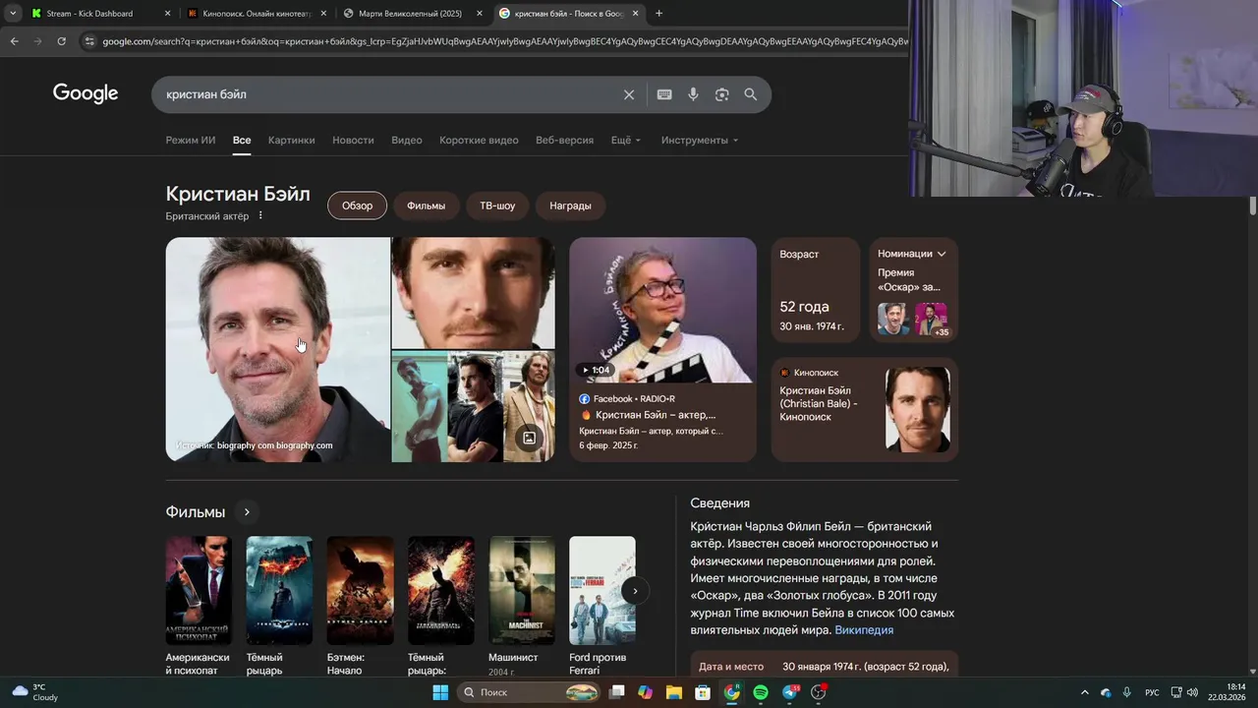Open the weather widget 3°C Cloudy
This screenshot has height=708, width=1258.
34,692
